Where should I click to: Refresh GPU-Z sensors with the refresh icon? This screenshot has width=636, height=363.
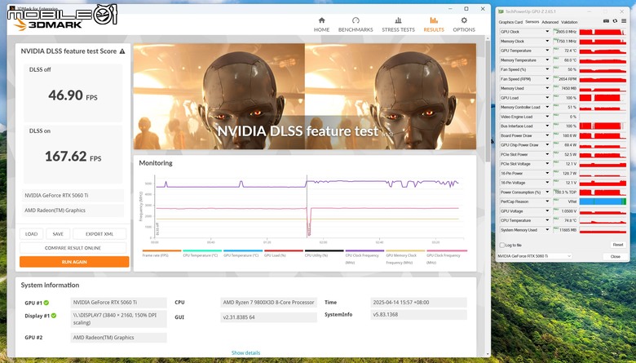pyautogui.click(x=615, y=21)
